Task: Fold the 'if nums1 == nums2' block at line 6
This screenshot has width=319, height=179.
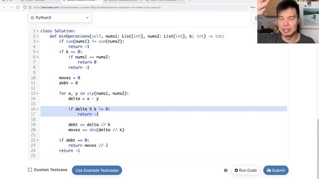Action: (37, 57)
